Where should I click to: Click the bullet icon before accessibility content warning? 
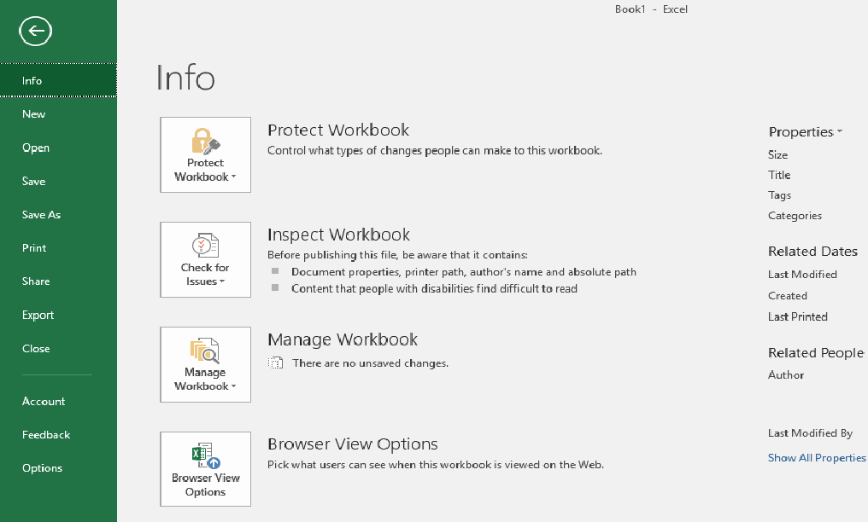276,288
